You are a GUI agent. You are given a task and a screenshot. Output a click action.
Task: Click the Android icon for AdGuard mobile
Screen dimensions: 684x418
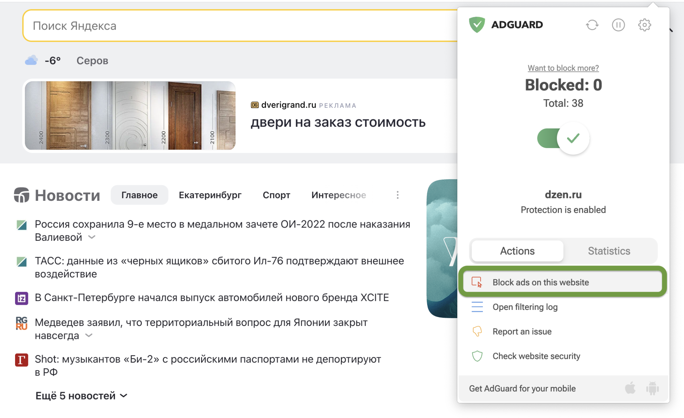pos(652,388)
